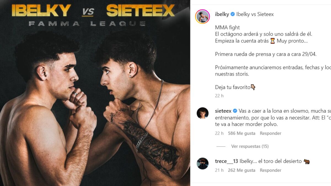Click the ox emoji in trece__13's comment
This screenshot has height=186, width=331.
coord(306,161)
